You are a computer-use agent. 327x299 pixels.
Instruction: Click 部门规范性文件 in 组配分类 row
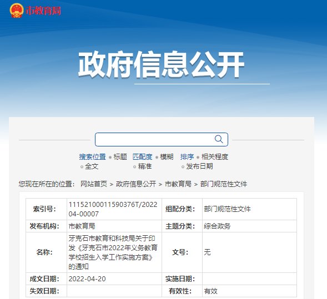pos(227,209)
